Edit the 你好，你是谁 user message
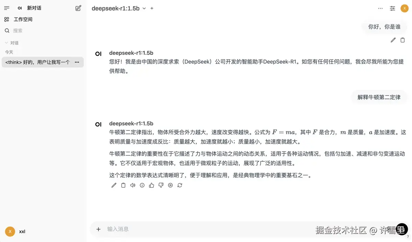The width and height of the screenshot is (412, 242). (393, 40)
